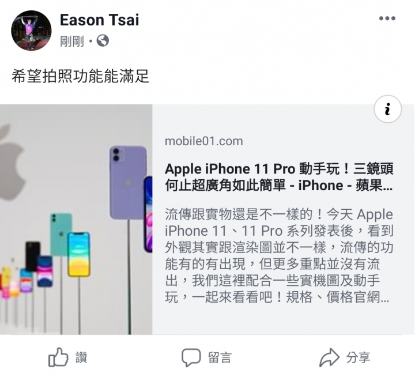Image resolution: width=415 pixels, height=377 pixels.
Task: Click the green iPhone in preview photo
Action: point(61,233)
